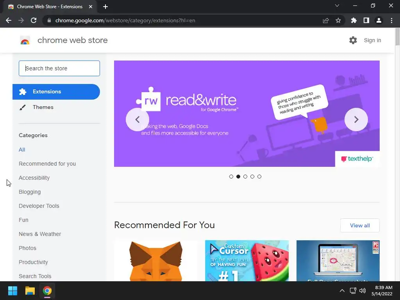This screenshot has width=400, height=300.
Task: Open the Custom Cursor extension card
Action: pos(247,261)
